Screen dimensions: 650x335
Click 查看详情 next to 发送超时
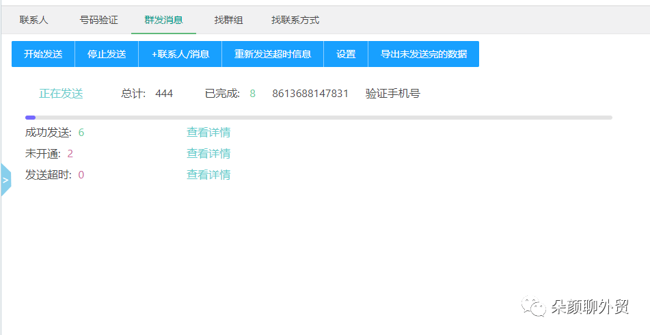pos(208,175)
